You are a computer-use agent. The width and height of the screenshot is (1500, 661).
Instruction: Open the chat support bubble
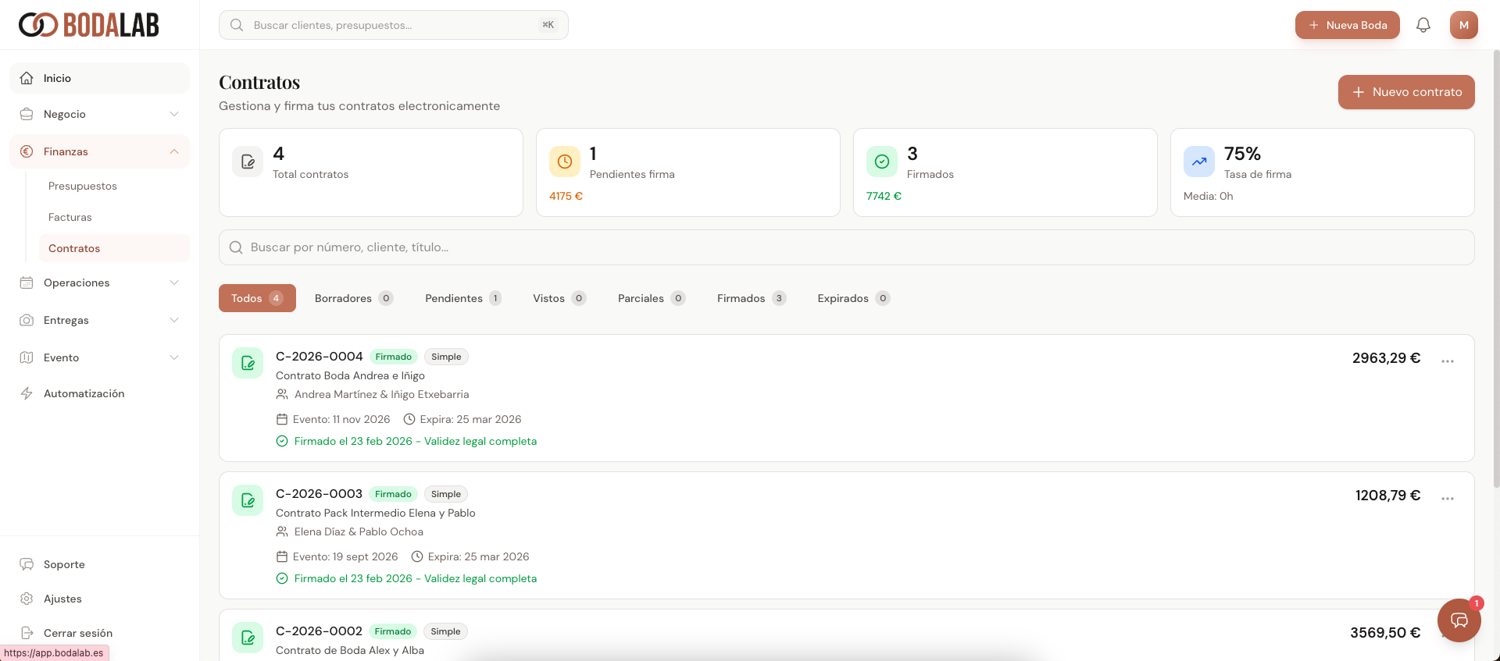(x=1459, y=620)
